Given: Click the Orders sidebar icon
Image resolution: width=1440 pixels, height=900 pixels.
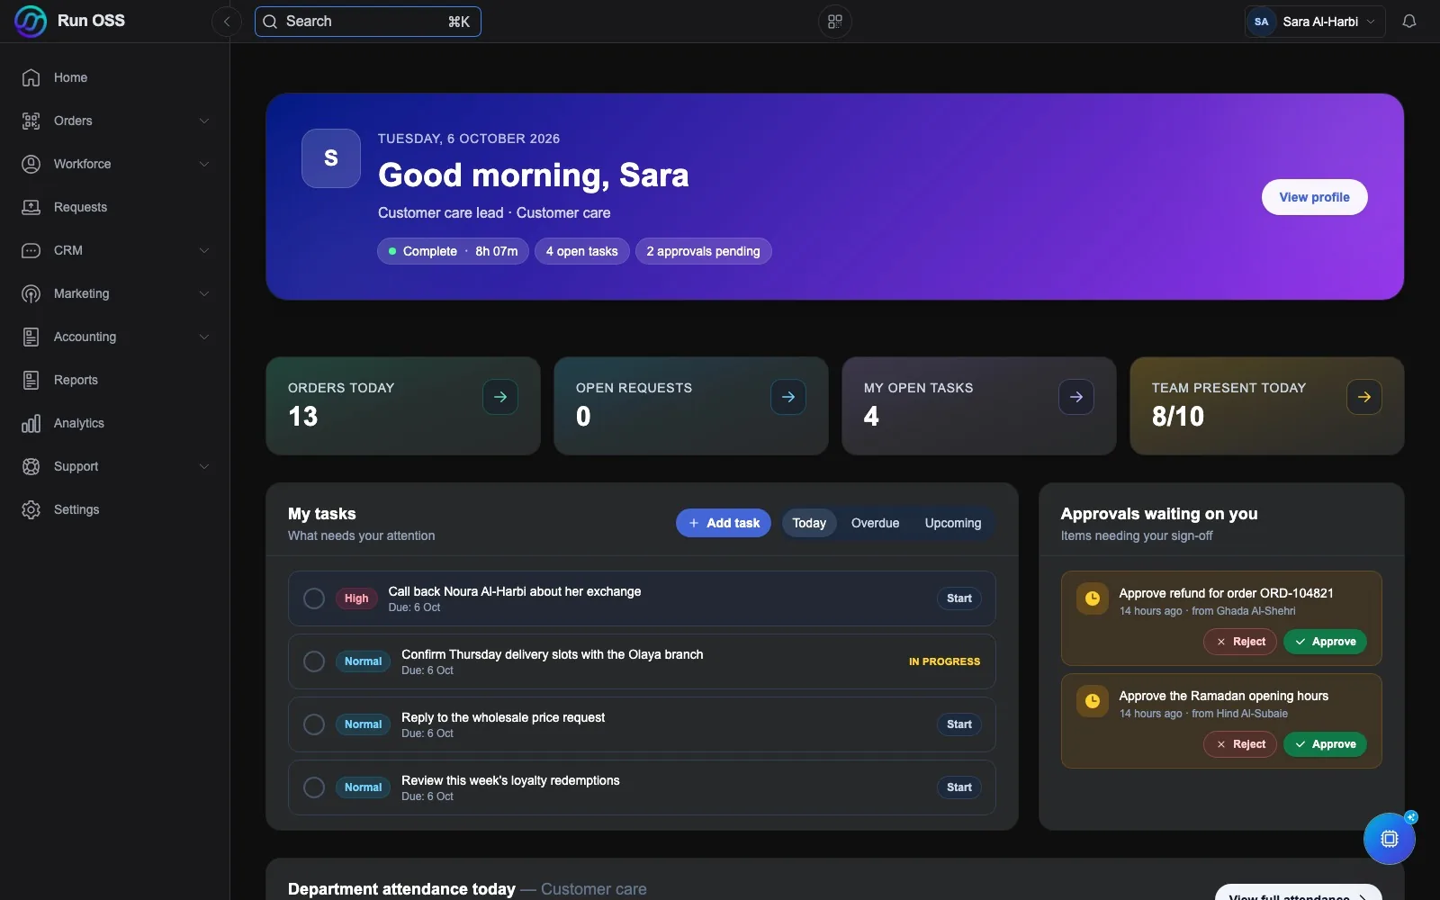Looking at the screenshot, I should 31,121.
